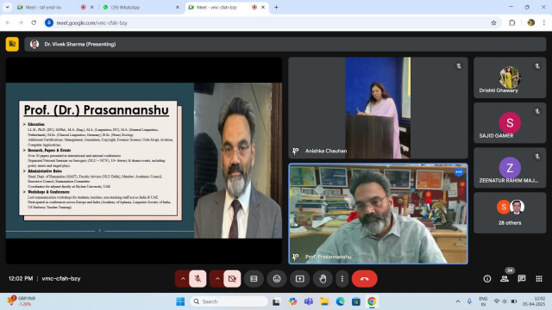Open ENG IN language switcher
The image size is (552, 310).
483,301
